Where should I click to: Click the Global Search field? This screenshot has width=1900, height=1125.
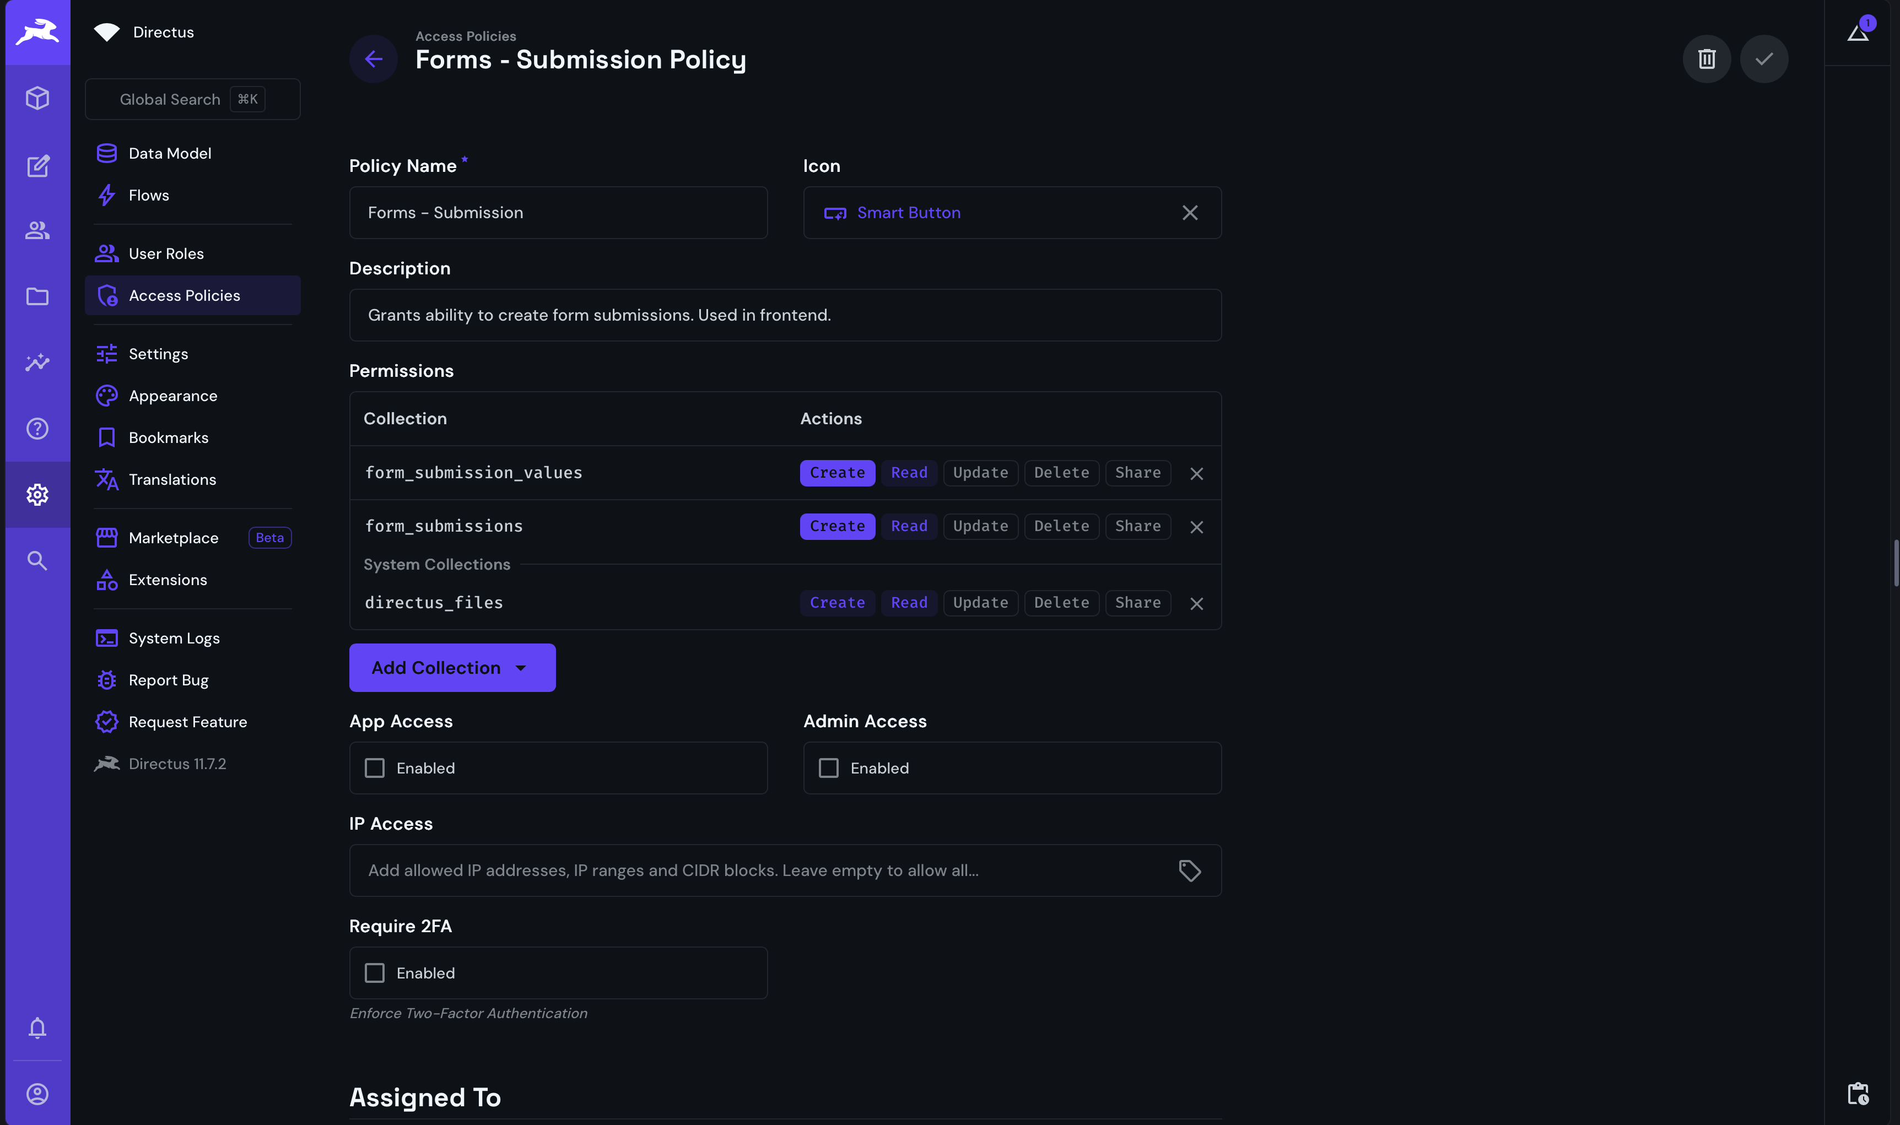pos(192,99)
